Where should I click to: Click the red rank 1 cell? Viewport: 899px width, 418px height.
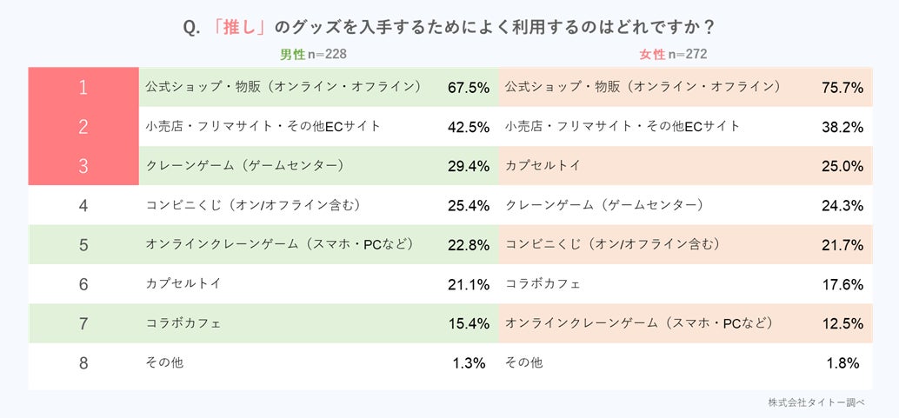(83, 87)
